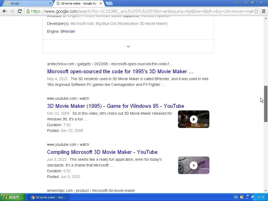Image resolution: width=268 pixels, height=201 pixels.
Task: Click the Developer(s) Microsoft Kids text
Action: tap(107, 24)
